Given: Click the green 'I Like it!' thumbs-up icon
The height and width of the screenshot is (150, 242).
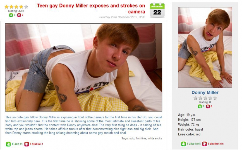Looking at the screenshot, I should (x=8, y=144).
